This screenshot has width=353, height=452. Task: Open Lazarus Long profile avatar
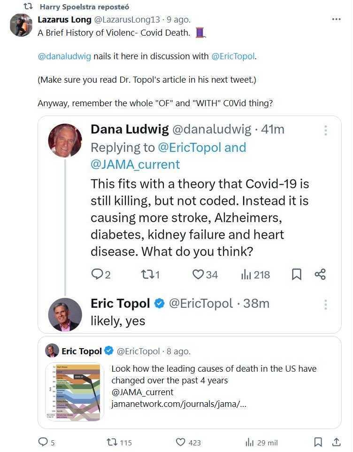(21, 25)
